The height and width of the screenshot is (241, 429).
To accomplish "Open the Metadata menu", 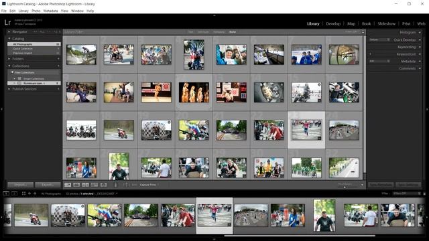I will tap(51, 11).
